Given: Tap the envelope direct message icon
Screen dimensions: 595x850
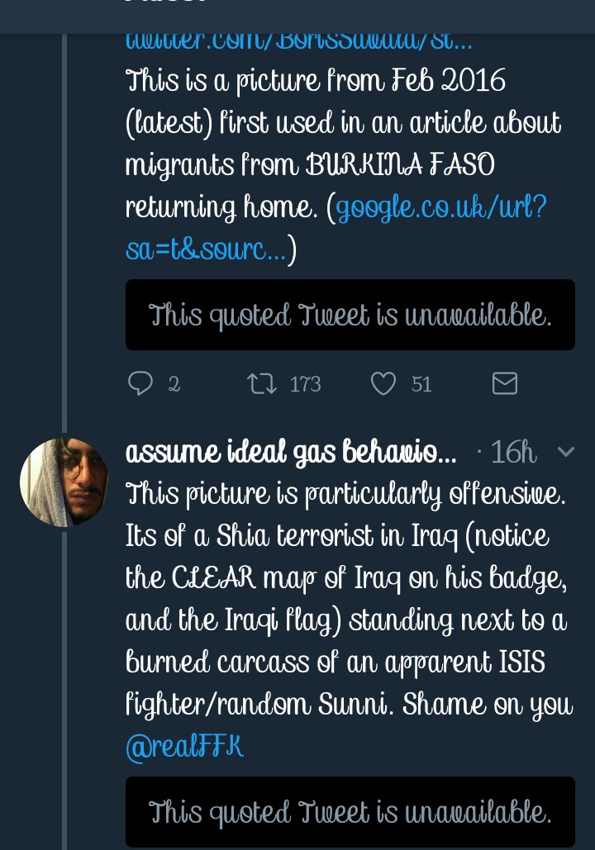Looking at the screenshot, I should [504, 384].
